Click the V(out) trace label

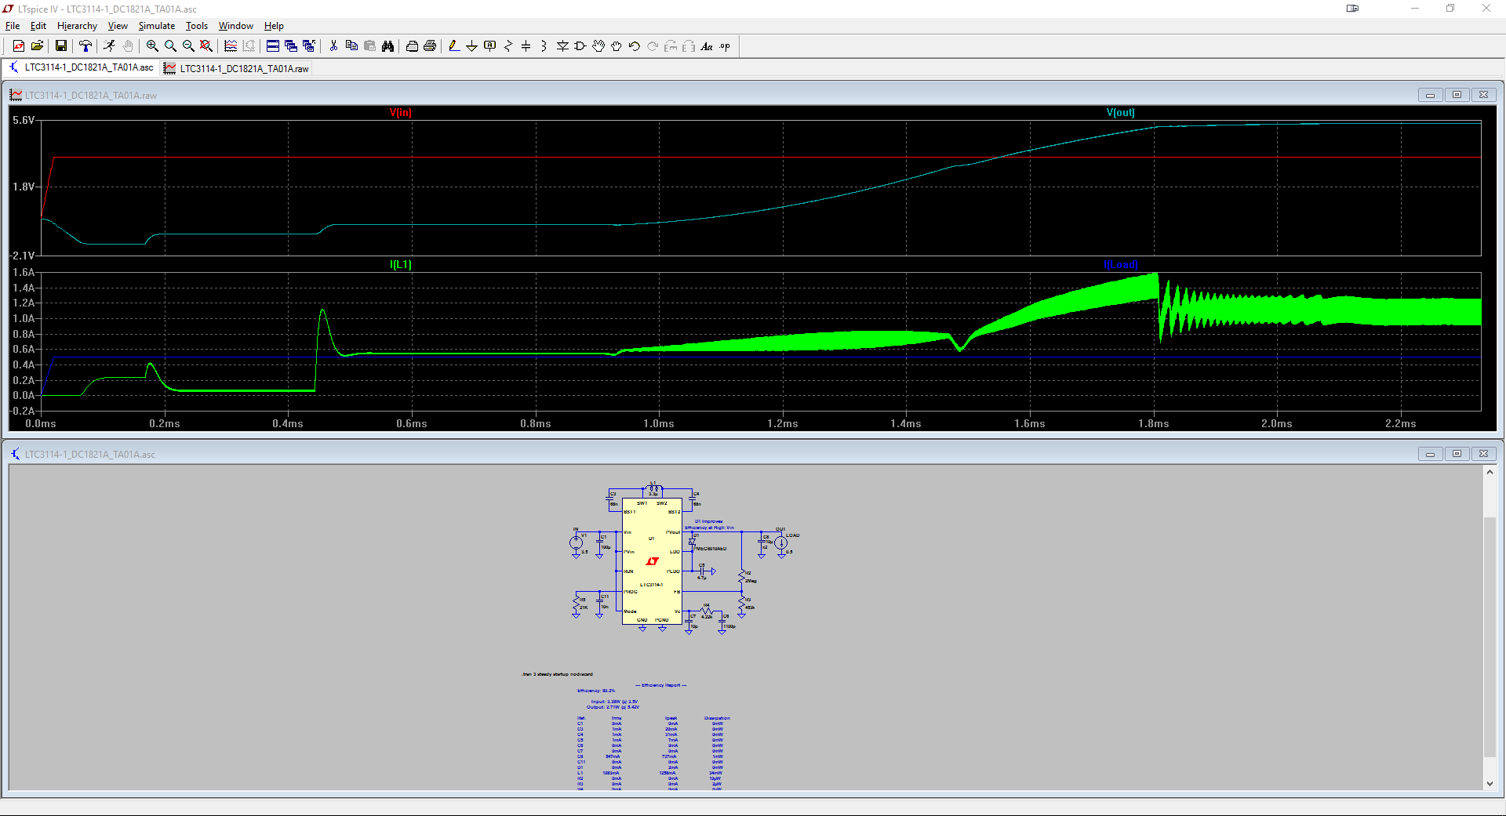coord(1120,113)
